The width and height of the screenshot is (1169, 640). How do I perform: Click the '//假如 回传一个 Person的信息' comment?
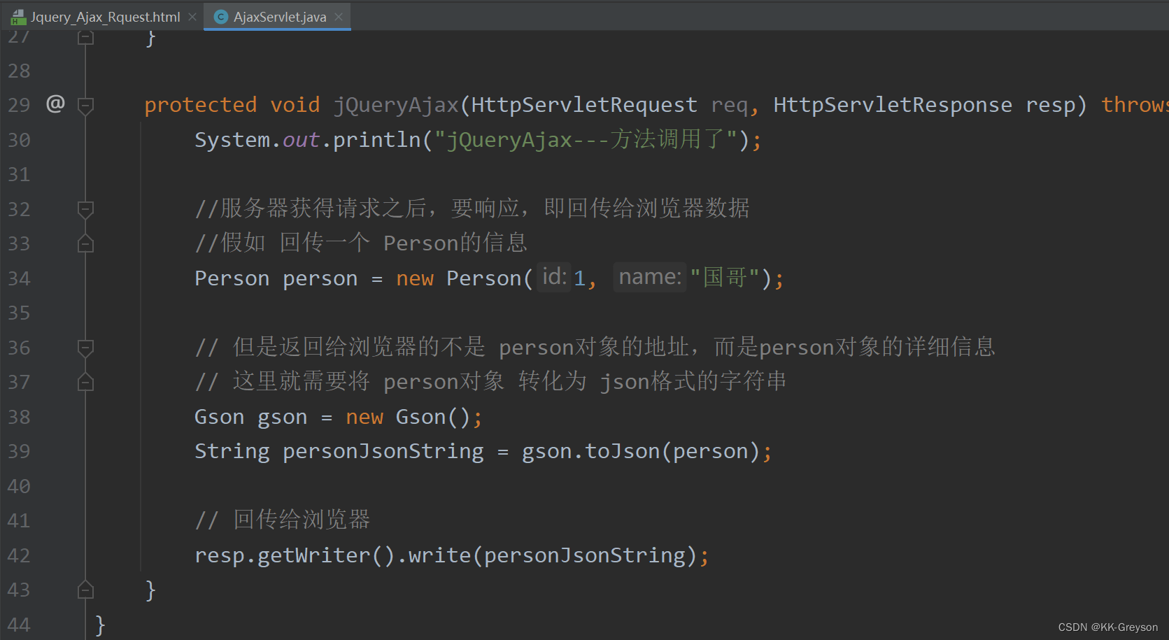tap(361, 243)
